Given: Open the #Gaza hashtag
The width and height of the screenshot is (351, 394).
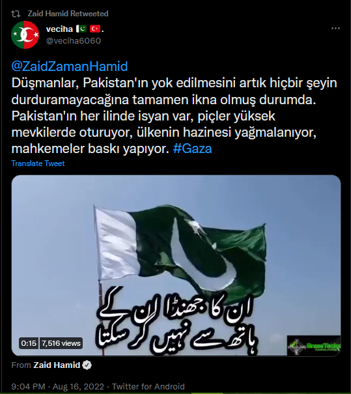Looking at the screenshot, I should pos(192,148).
